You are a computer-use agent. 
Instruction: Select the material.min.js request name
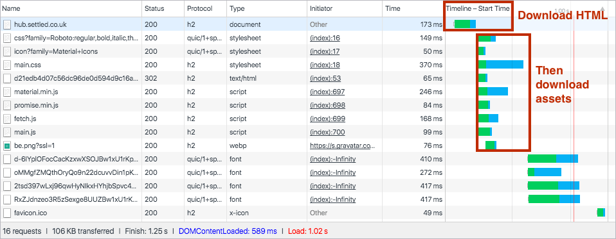(x=36, y=92)
